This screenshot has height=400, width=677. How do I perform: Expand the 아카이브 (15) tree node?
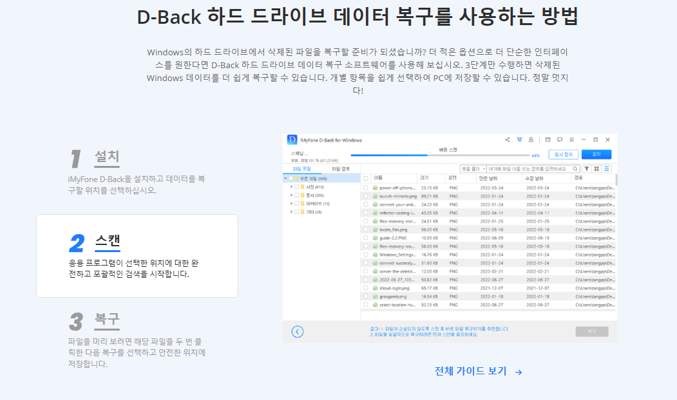[x=291, y=203]
